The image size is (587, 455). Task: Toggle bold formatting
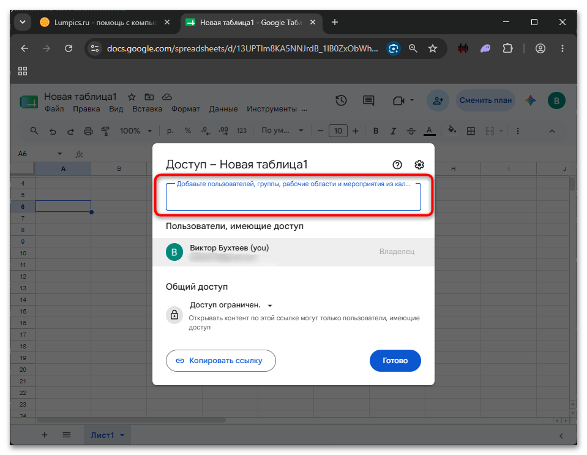pyautogui.click(x=376, y=131)
